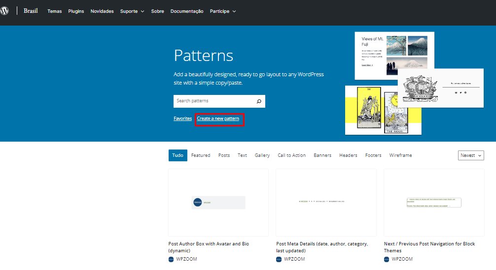
Task: Open the Sobre page
Action: [x=158, y=11]
